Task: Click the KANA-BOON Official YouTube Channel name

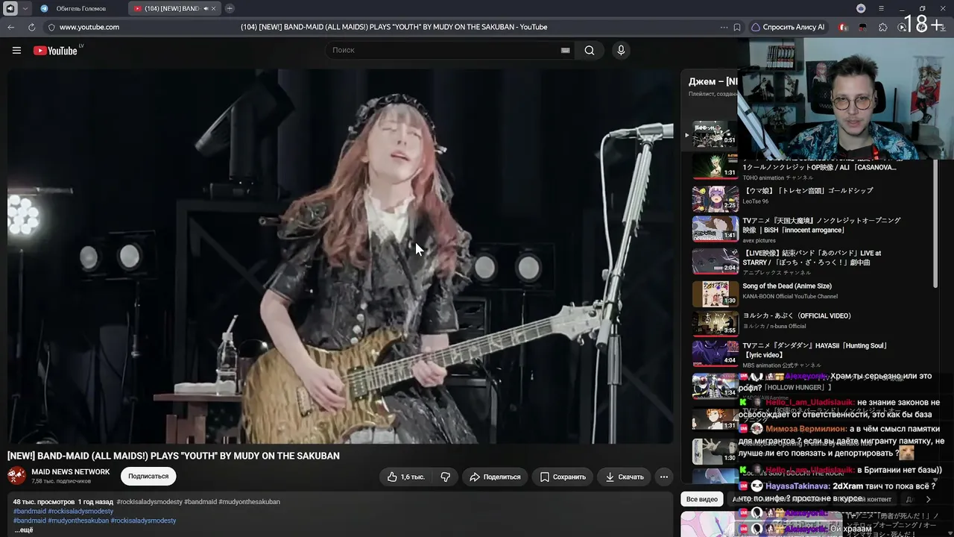Action: 790,297
